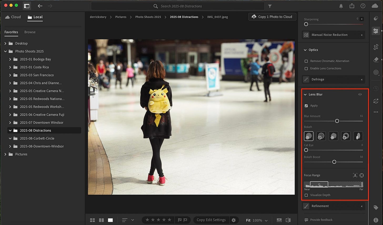
Task: Expand the Desktop folder
Action: coord(6,43)
